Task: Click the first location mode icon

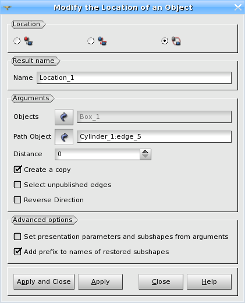Action: [x=29, y=41]
